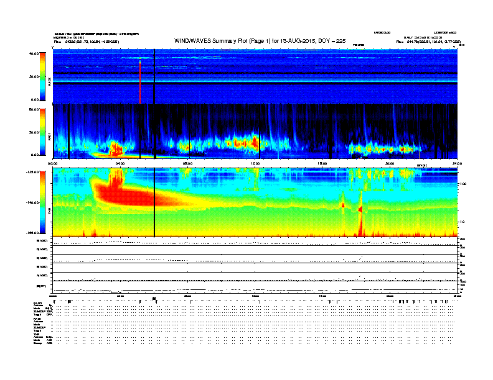Click the -140.00 label on TNR color scale

[32, 202]
